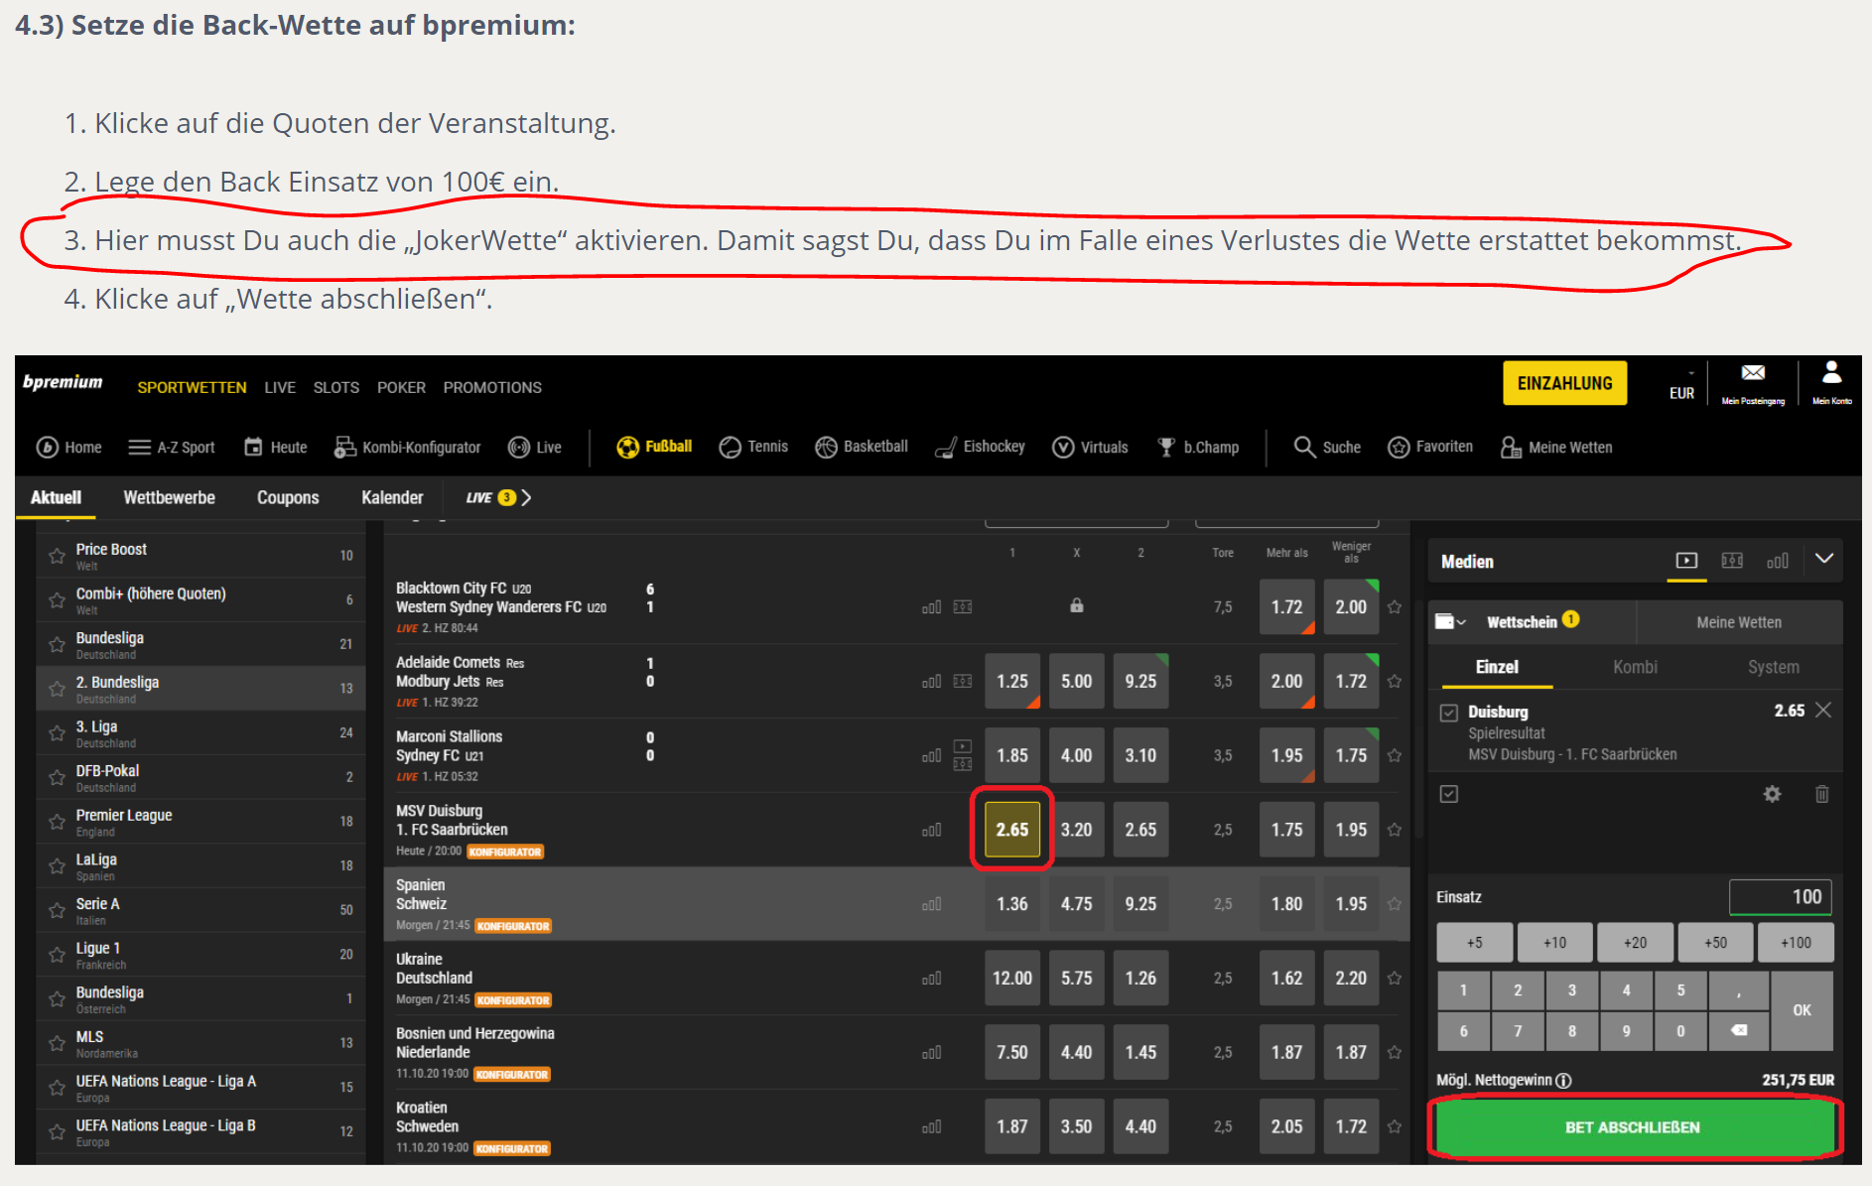Viewport: 1872px width, 1186px height.
Task: Show live stream in Medien panel
Action: [x=1686, y=561]
